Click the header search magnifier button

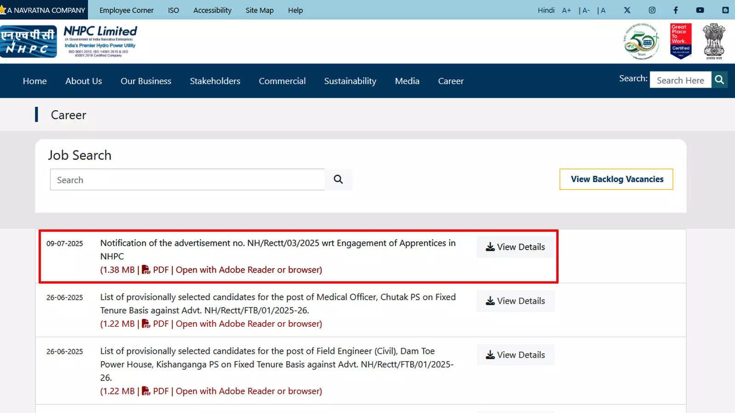[x=719, y=80]
